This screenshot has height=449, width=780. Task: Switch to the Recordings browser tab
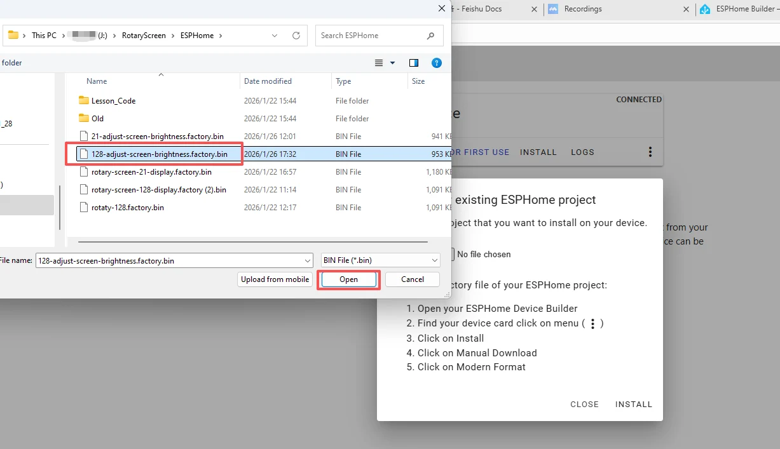[583, 9]
